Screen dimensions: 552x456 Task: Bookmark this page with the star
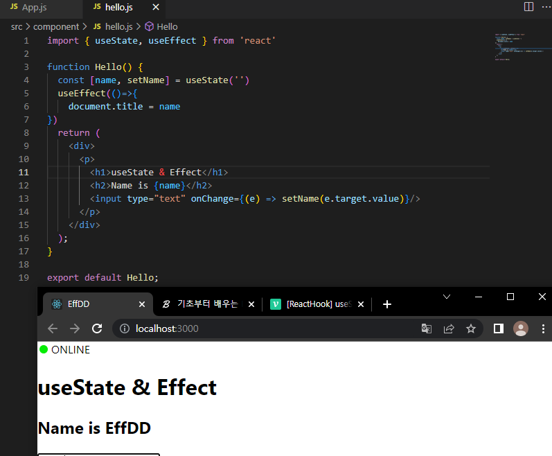[471, 329]
